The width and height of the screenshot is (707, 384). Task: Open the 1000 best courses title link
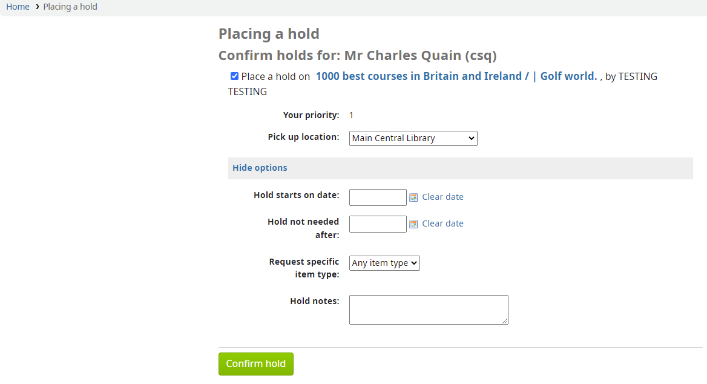click(456, 76)
